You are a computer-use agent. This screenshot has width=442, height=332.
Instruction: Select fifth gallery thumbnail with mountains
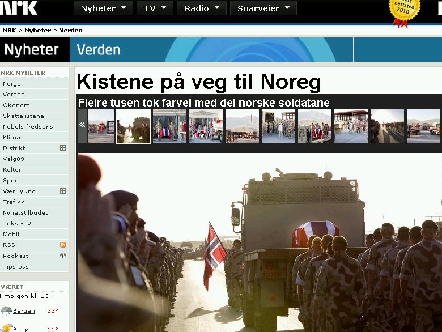point(242,126)
